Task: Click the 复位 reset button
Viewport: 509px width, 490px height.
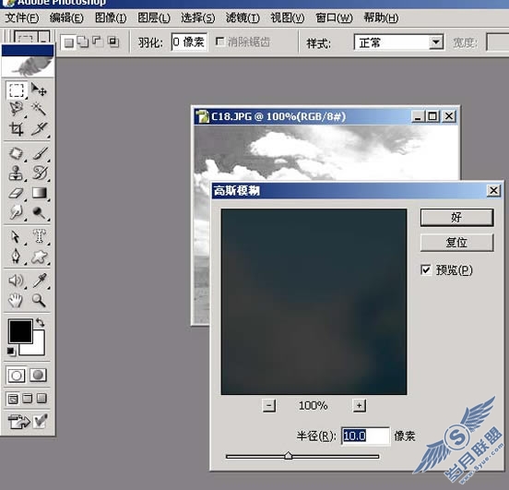Action: click(x=456, y=243)
